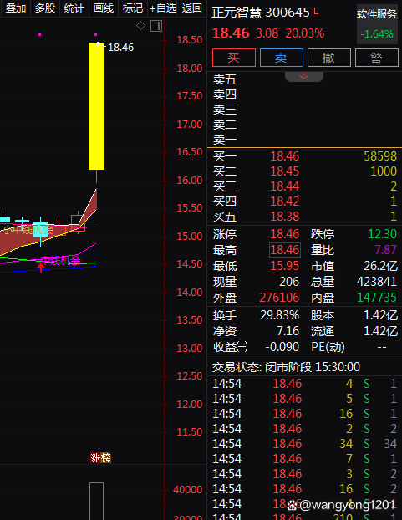Add stock with +自选 button
The width and height of the screenshot is (402, 520).
point(162,8)
